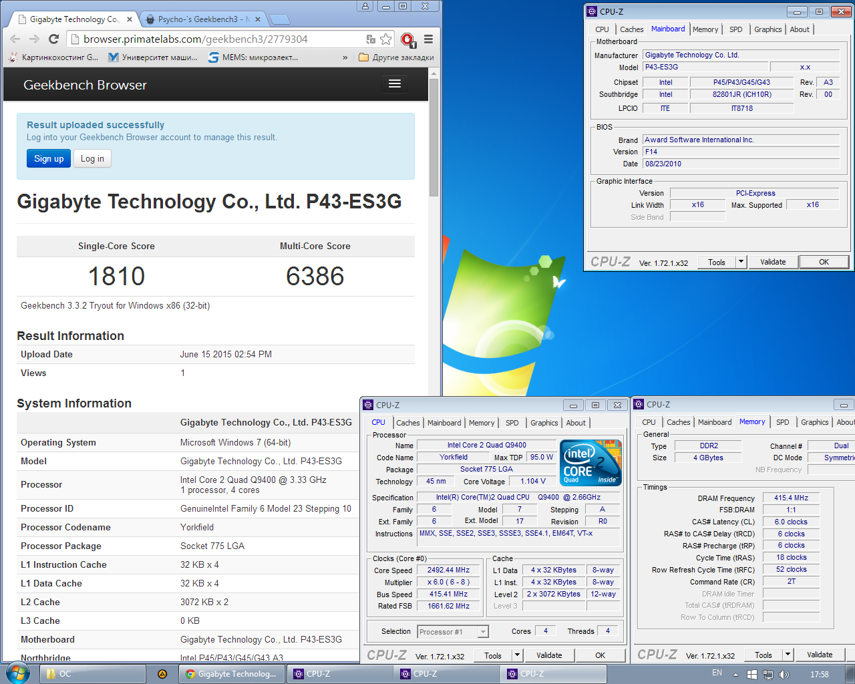The image size is (855, 684).
Task: Go back in the Chrome browser
Action: (x=15, y=39)
